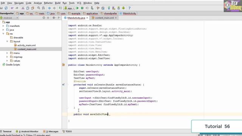Open SDK Manager icon
Screen dimensions: 242x136
coord(118,8)
